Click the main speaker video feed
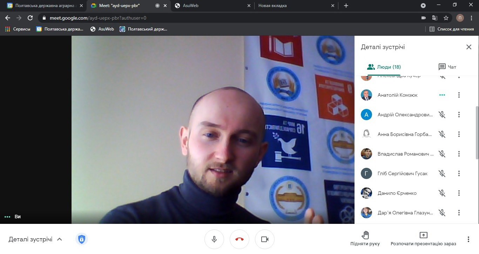The width and height of the screenshot is (479, 254). tap(213, 130)
